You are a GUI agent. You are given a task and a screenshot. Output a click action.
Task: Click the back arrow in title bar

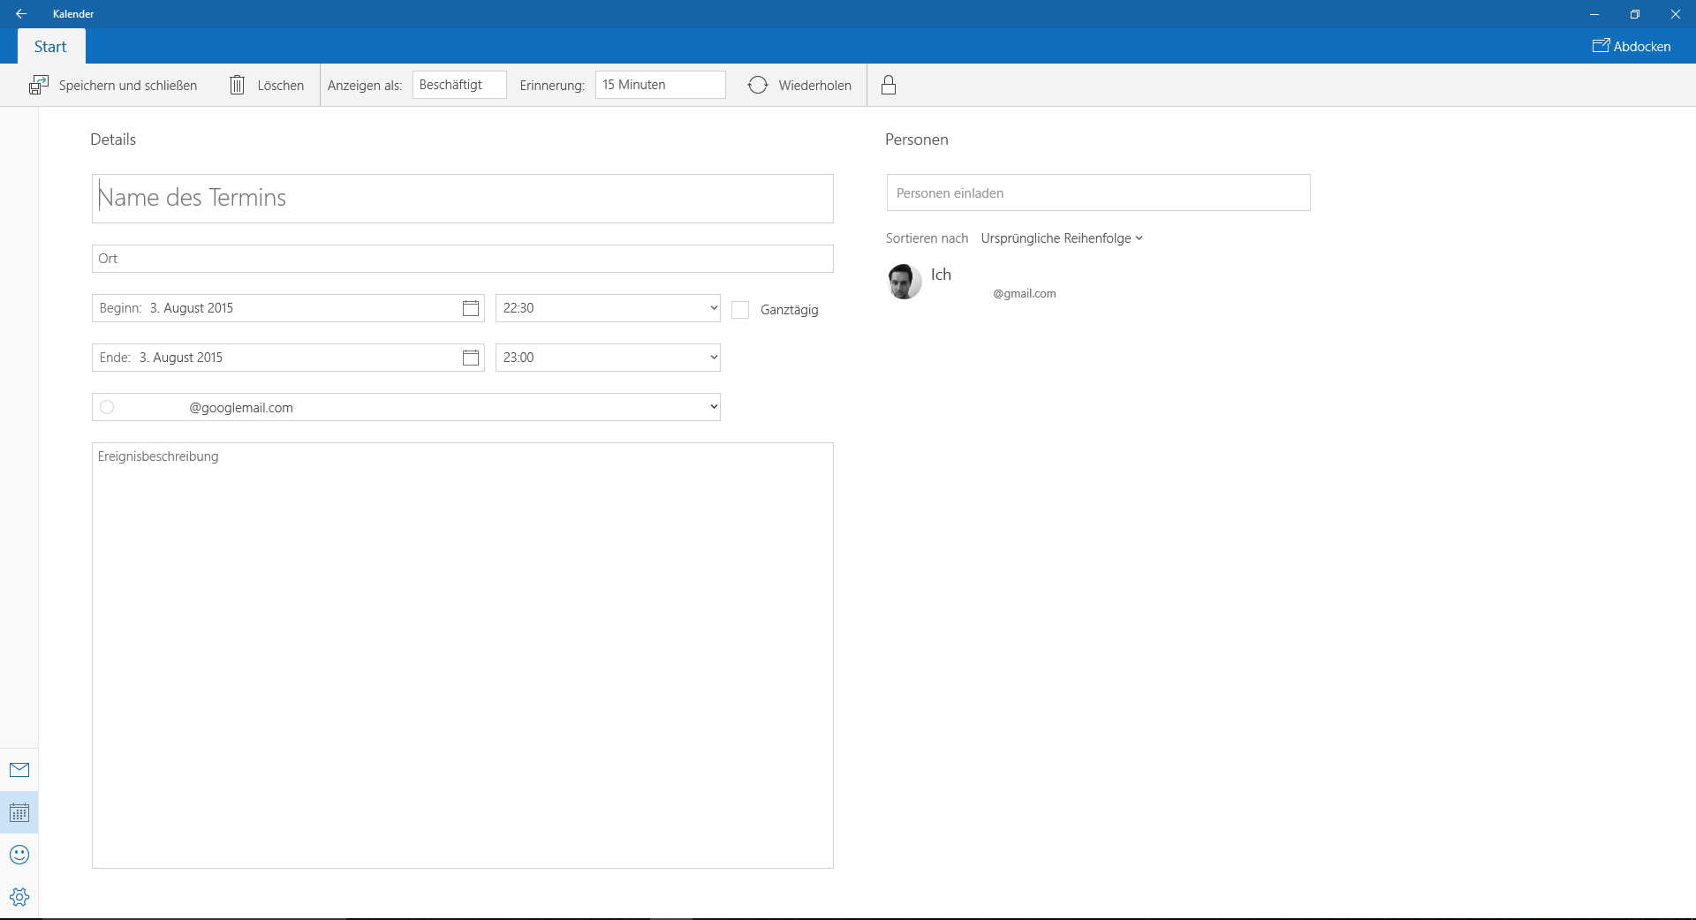[x=21, y=14]
